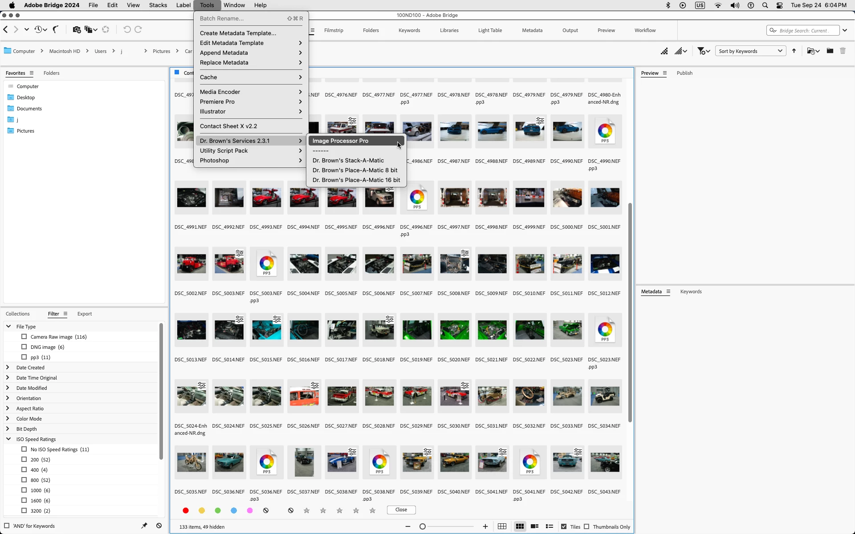Screen dimensions: 855x534
Task: Click the lock thumbnail grid icon
Action: (502, 526)
